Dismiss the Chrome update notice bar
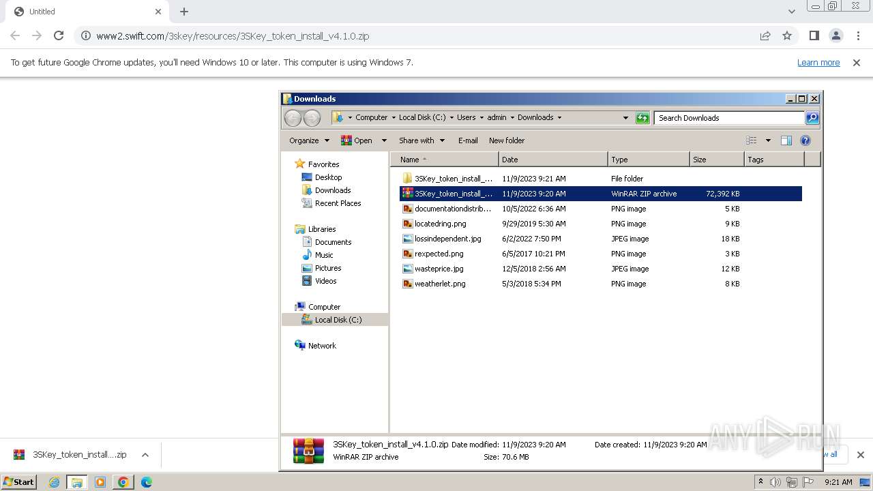This screenshot has width=873, height=491. (857, 62)
